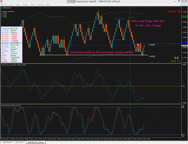Click the right tab-scroll arrow at bottom right
Screen dimensions: 188x144
[186, 142]
